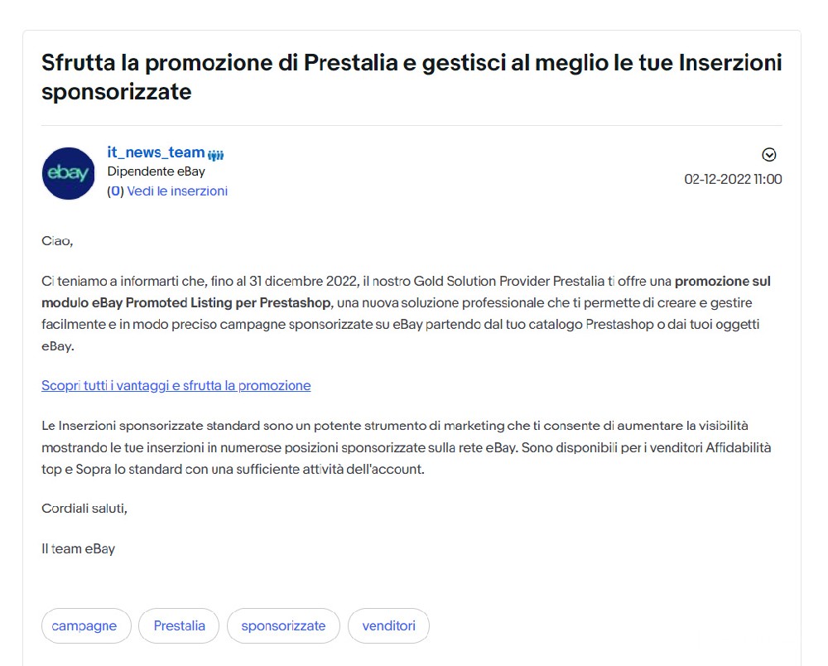Choose the "venditori" tag

[x=388, y=626]
